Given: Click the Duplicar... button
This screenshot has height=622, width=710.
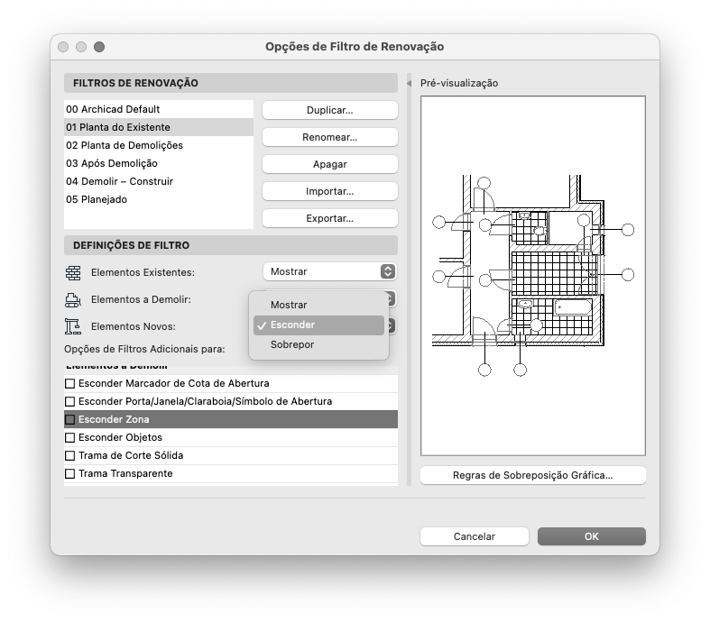Looking at the screenshot, I should tap(330, 110).
